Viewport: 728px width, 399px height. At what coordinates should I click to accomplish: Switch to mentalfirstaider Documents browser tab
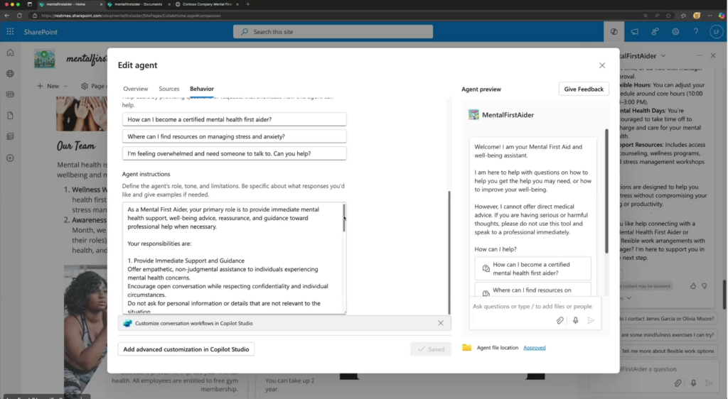click(x=139, y=4)
